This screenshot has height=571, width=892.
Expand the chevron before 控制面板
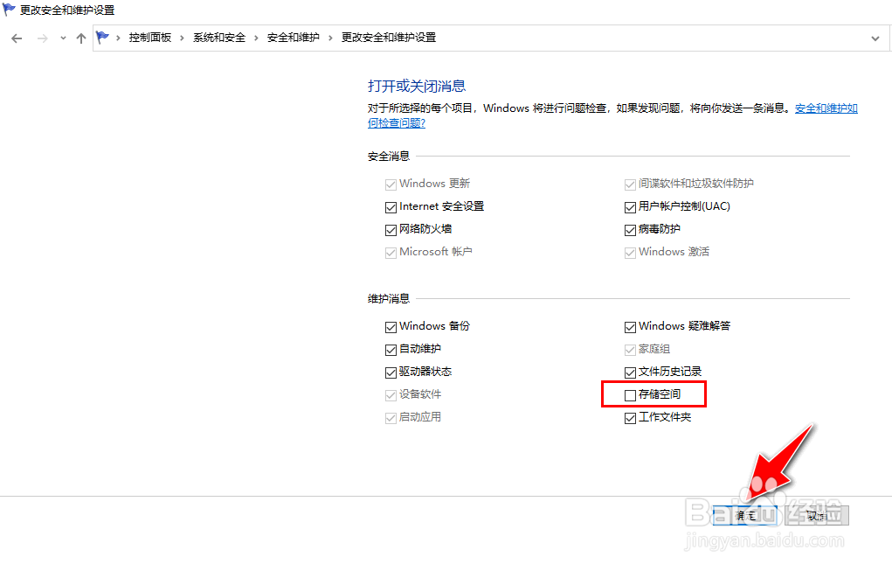click(118, 38)
